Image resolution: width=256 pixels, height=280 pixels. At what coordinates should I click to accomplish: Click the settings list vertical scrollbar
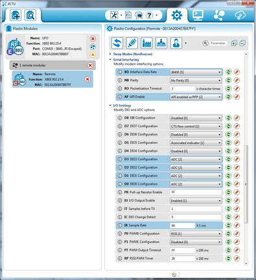(246, 184)
